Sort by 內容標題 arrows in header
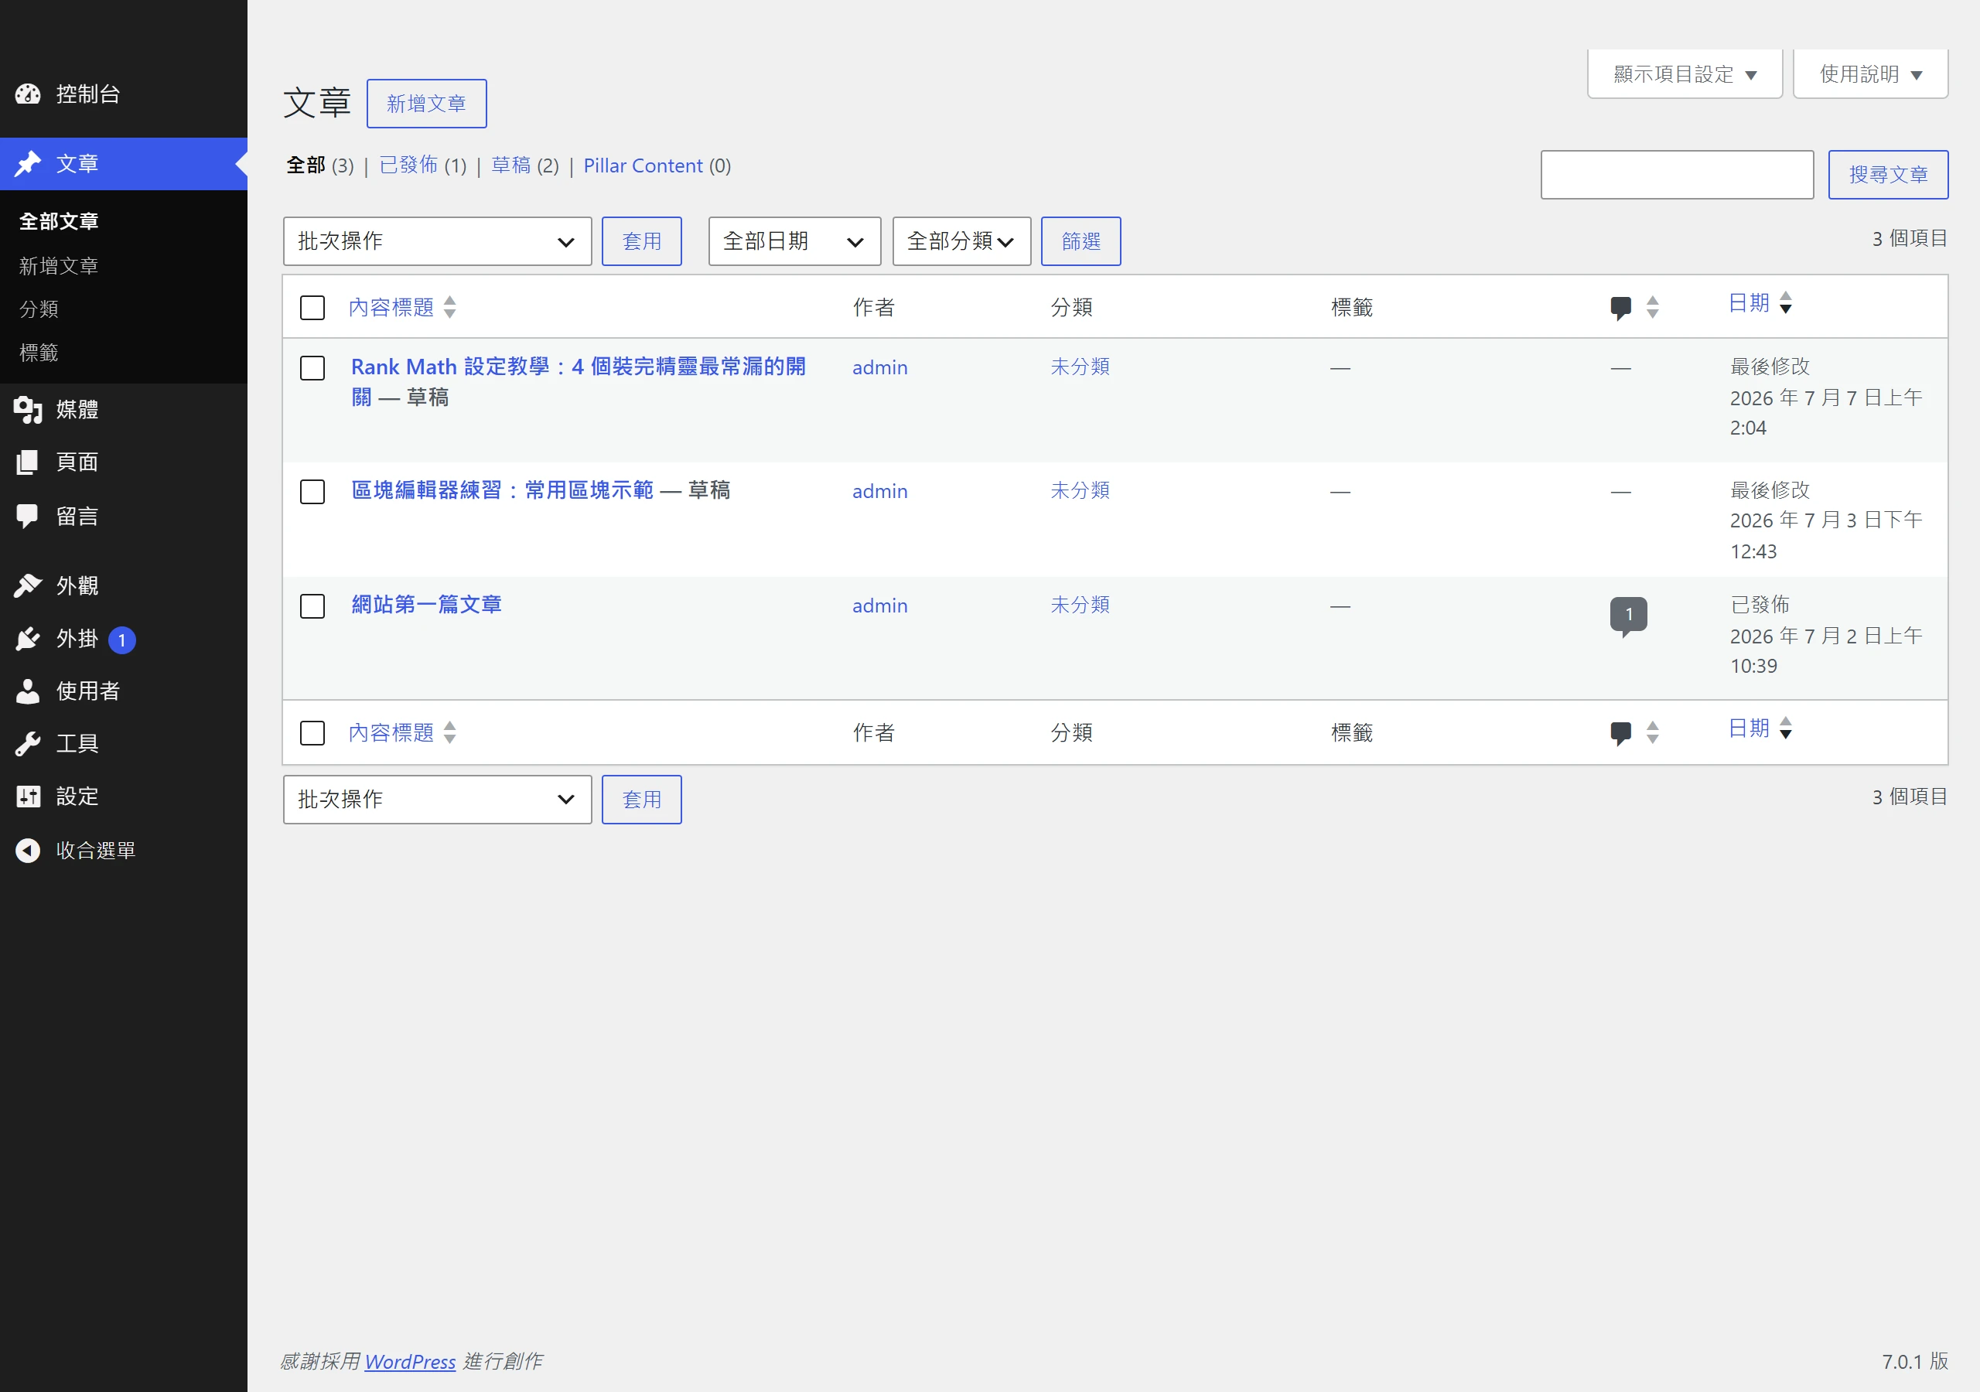This screenshot has height=1392, width=1980. pos(450,308)
